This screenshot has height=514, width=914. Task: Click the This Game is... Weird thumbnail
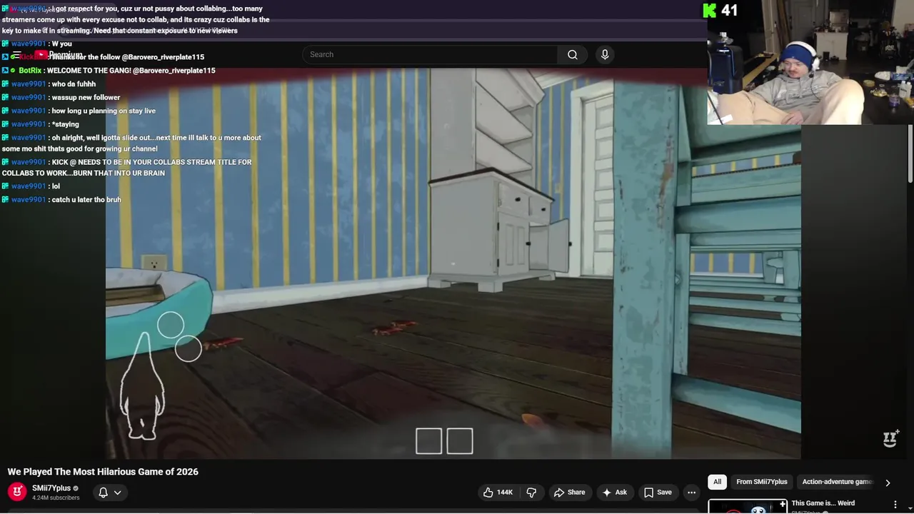coord(747,507)
